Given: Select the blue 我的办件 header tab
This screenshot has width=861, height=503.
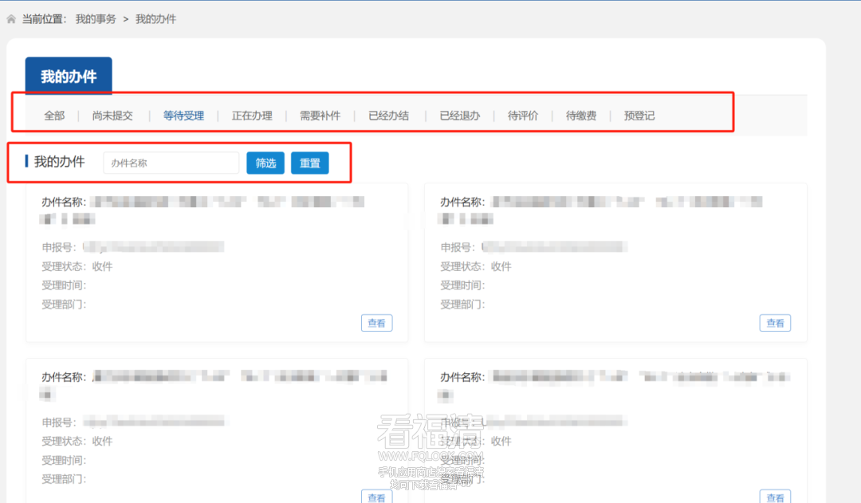Looking at the screenshot, I should pyautogui.click(x=69, y=77).
